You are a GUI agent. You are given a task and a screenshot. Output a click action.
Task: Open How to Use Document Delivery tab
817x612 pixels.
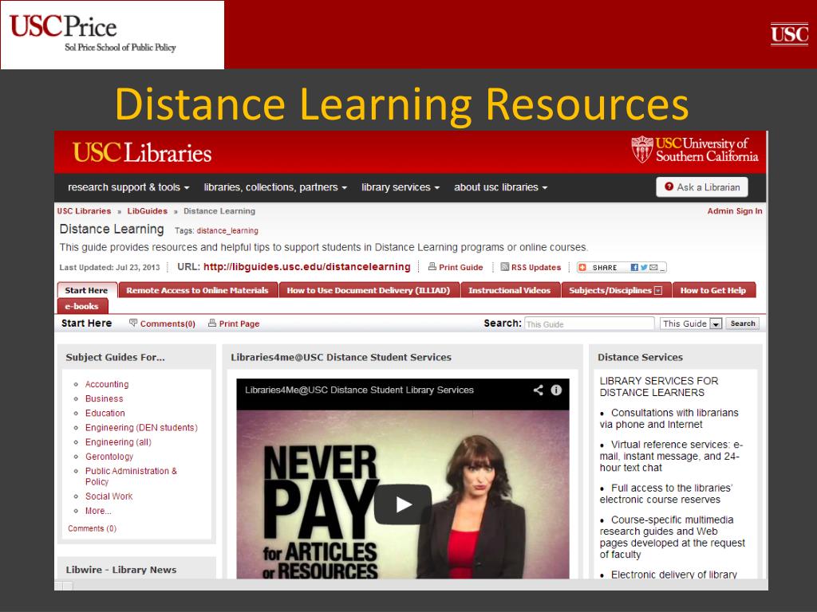[x=369, y=290]
